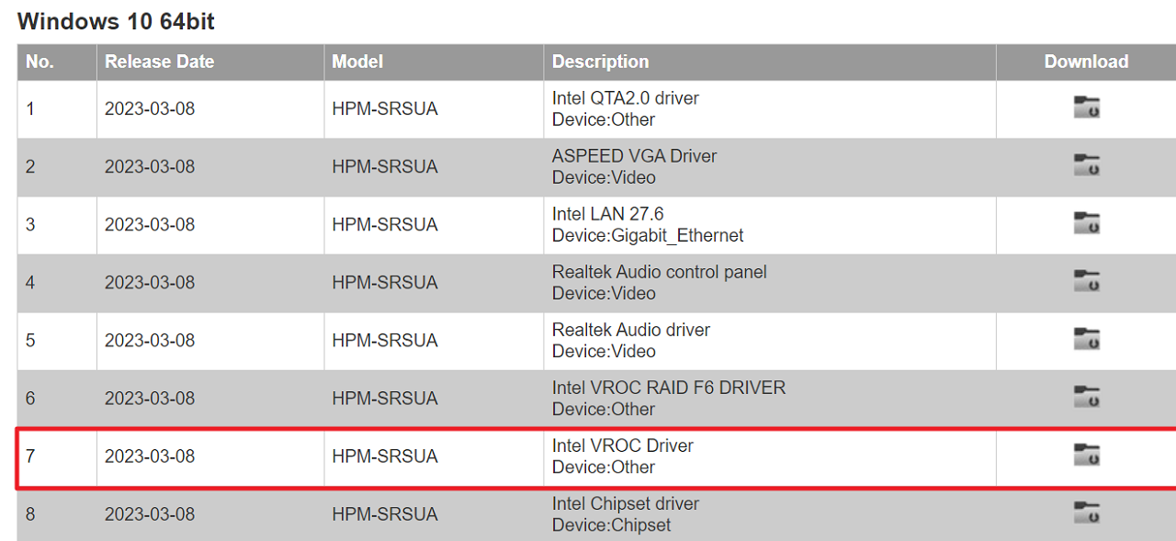This screenshot has width=1176, height=541.
Task: Download the Realtek Audio control panel
Action: [x=1086, y=281]
